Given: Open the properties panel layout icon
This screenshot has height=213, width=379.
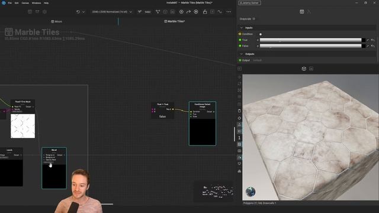Looking at the screenshot, I should [301, 12].
